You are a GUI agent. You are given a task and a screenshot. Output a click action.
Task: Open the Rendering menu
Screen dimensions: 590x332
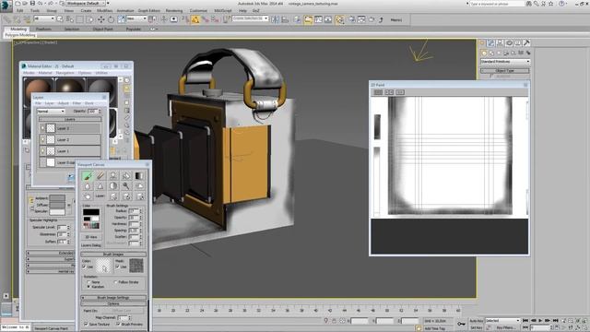[174, 10]
